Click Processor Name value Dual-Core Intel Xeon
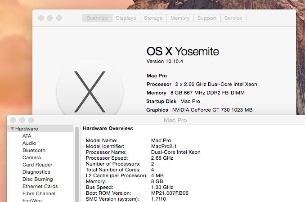The height and width of the screenshot is (202, 305). 175,152
